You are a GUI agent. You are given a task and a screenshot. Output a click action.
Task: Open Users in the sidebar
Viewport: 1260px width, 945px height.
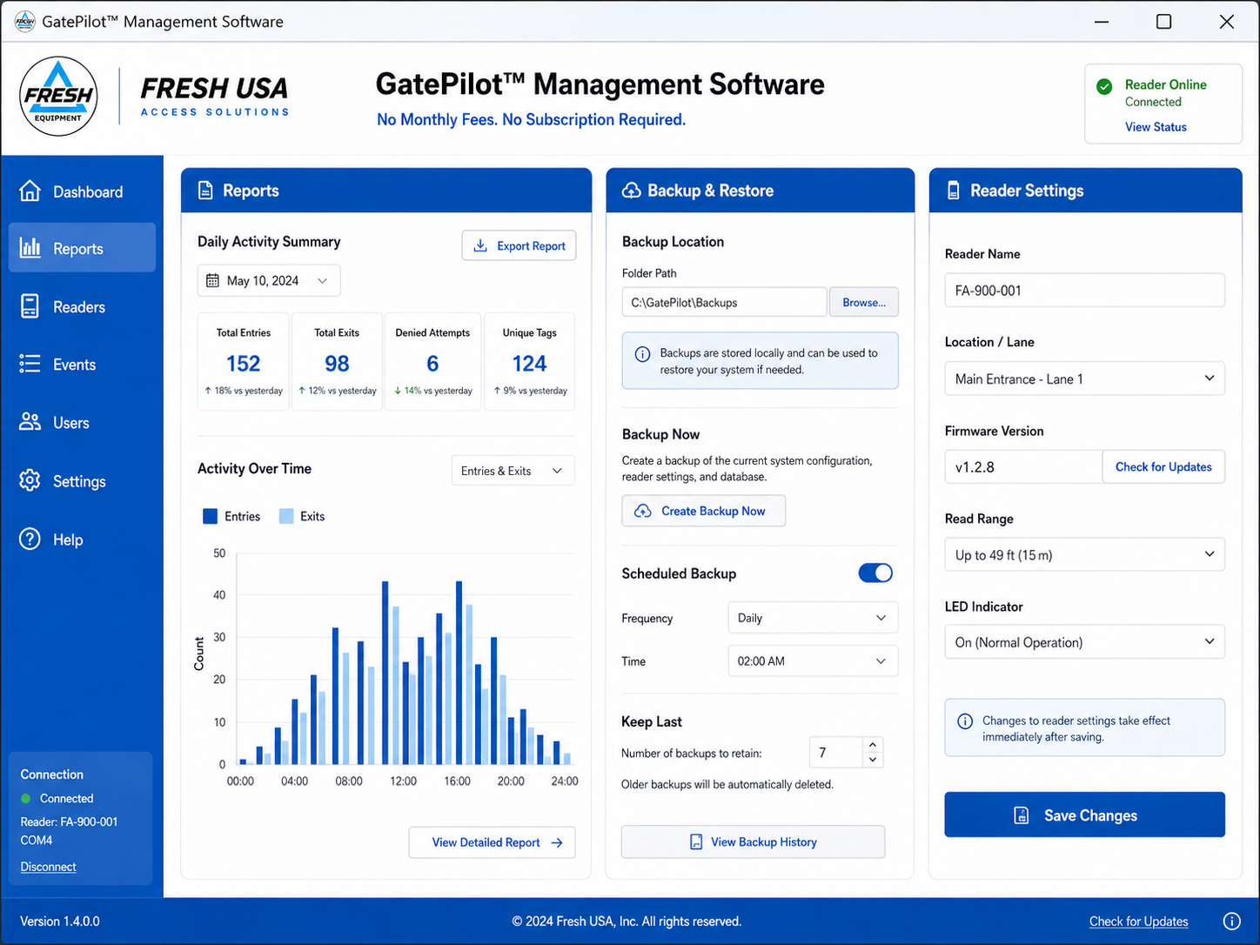[x=82, y=422]
